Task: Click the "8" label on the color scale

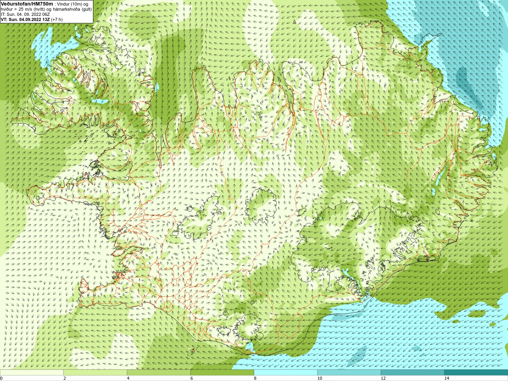Action: click(x=255, y=378)
